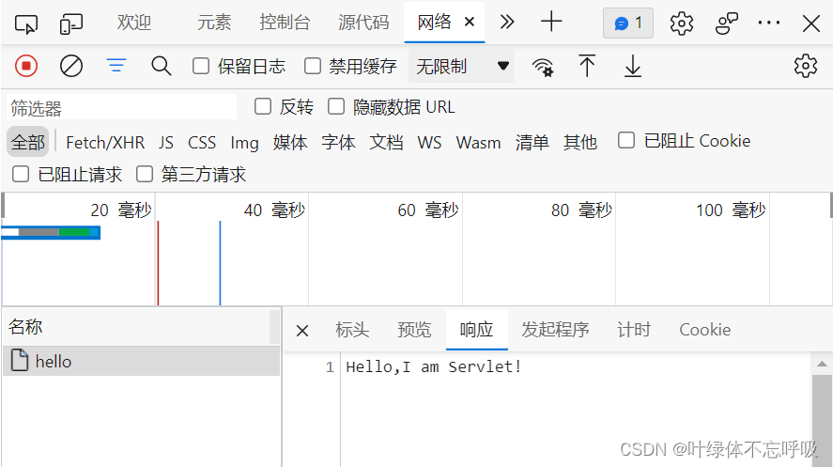This screenshot has height=467, width=833.
Task: Click response line "Hello,I am Servlet!"
Action: pos(434,366)
